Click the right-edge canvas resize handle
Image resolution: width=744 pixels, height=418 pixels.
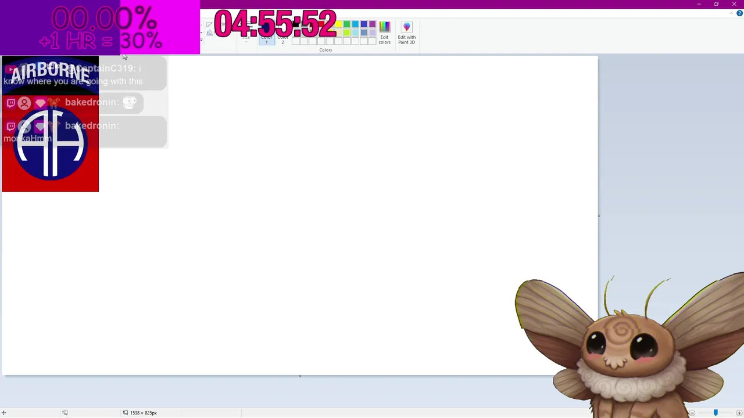click(599, 215)
